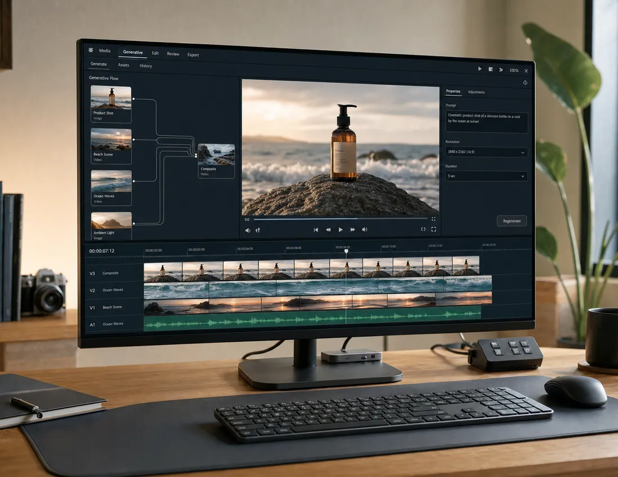Click small expand icon at progress bar end

[x=434, y=219]
